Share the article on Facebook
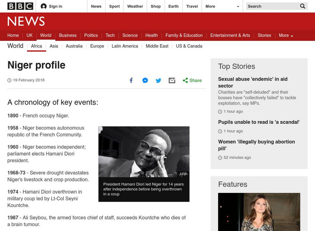The height and width of the screenshot is (231, 315). [131, 80]
